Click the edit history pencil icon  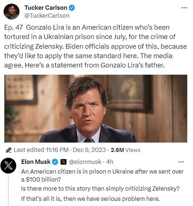pos(9,150)
